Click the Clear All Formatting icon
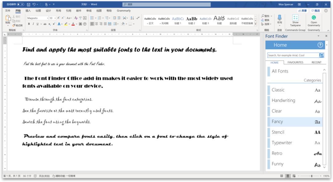The height and width of the screenshot is (182, 333). pyautogui.click(x=76, y=18)
